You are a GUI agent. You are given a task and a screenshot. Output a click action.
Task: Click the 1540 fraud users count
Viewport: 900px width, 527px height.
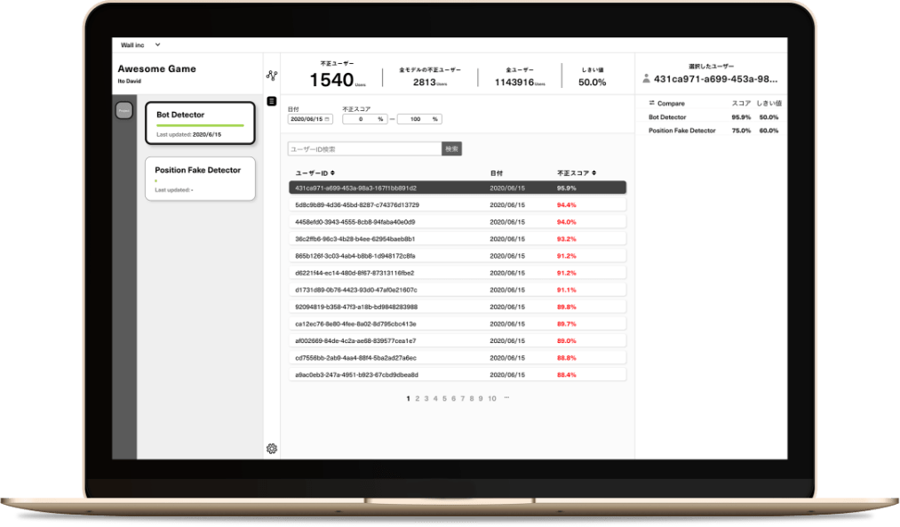tap(331, 80)
